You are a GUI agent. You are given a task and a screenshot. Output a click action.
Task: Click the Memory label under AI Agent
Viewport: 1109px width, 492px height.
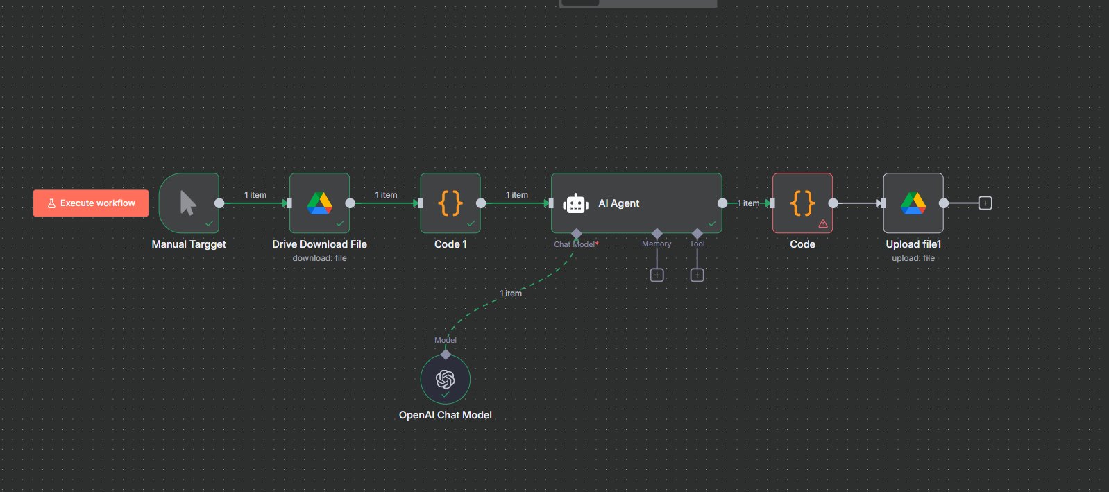[x=657, y=244]
